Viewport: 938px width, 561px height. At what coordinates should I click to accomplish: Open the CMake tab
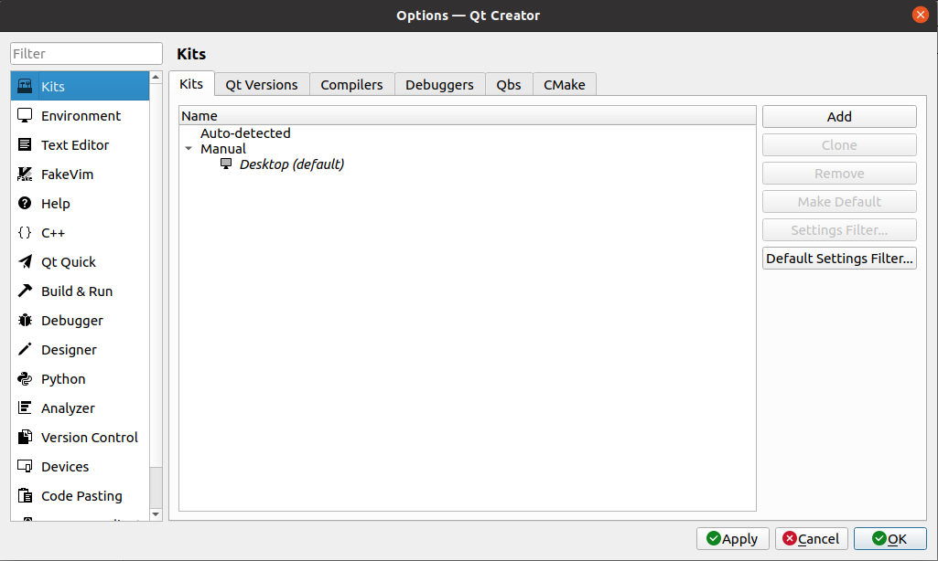click(564, 85)
